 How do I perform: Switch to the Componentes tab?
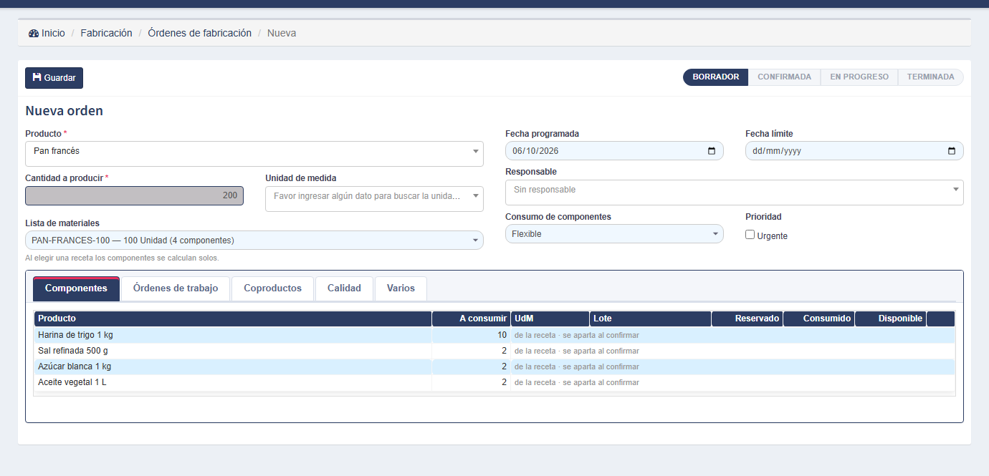(x=76, y=288)
